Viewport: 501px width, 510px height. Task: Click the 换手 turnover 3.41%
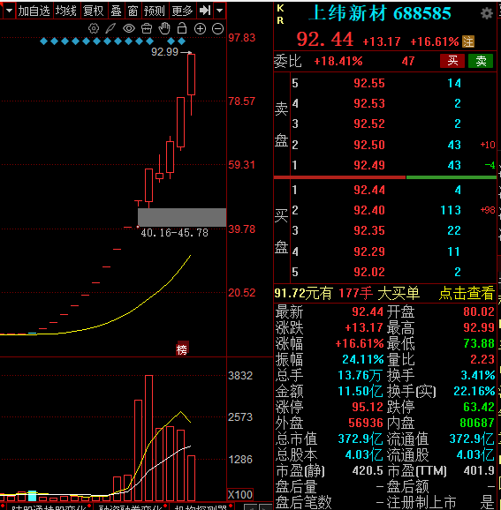(477, 375)
